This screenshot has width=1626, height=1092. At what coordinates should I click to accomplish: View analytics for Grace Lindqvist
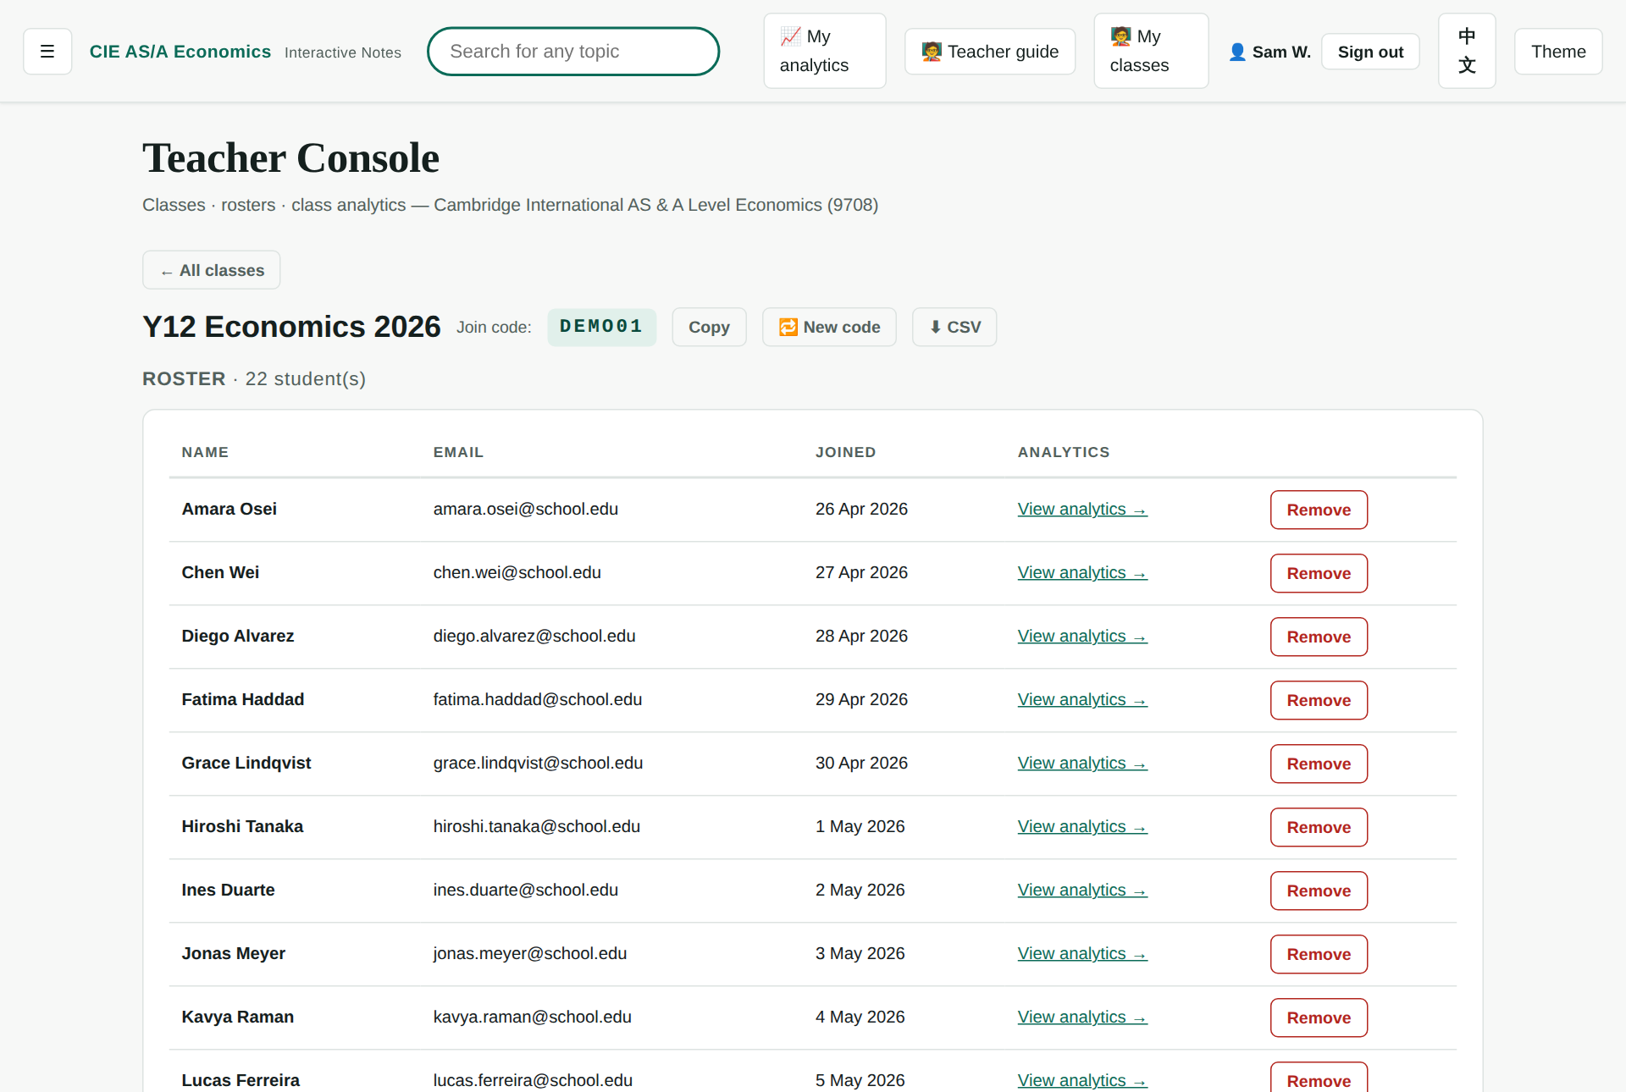click(1082, 764)
